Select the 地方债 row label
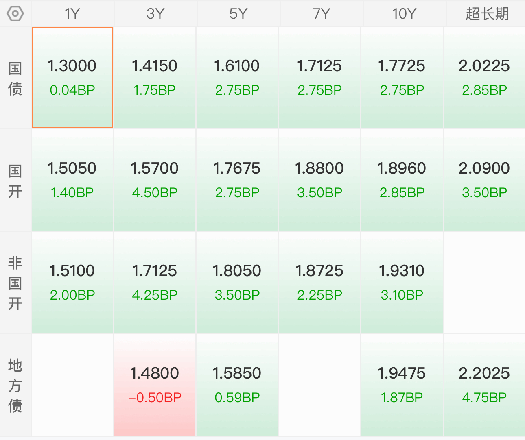Viewport: 525px width, 440px height. (x=15, y=386)
